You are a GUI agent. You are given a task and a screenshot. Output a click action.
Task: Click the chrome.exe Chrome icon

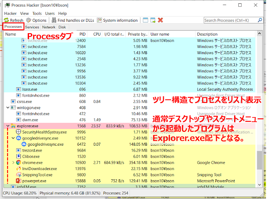point(18,162)
